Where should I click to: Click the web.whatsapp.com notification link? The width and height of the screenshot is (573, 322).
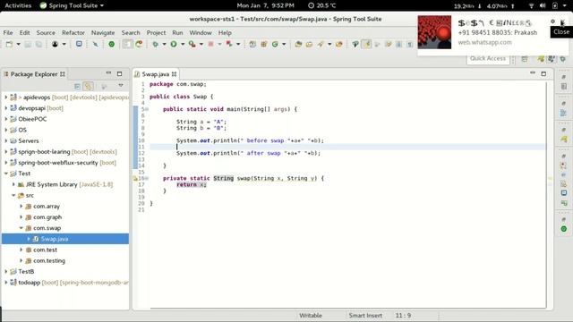485,42
